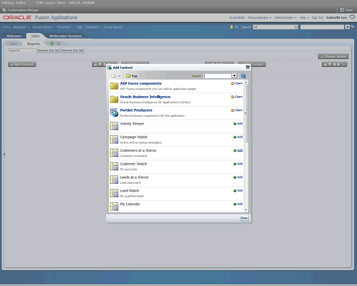The height and width of the screenshot is (286, 357).
Task: Expand the Personalization menu
Action: [x=260, y=17]
